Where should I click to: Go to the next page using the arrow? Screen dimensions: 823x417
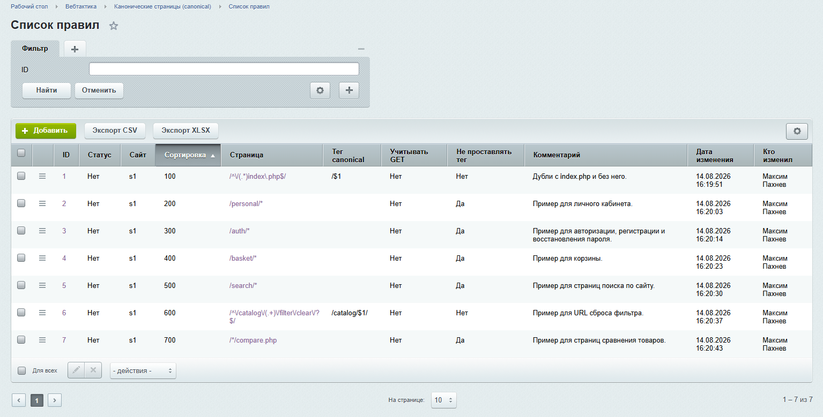[x=55, y=400]
